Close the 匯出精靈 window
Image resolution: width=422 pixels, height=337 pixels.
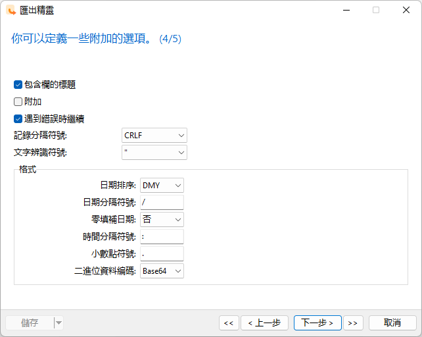pos(406,10)
